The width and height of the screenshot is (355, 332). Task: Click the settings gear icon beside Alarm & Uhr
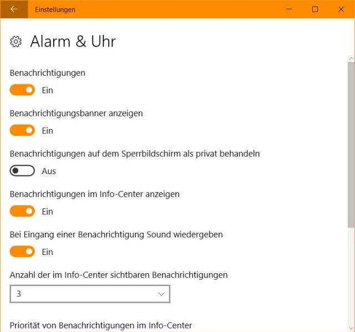[x=16, y=42]
